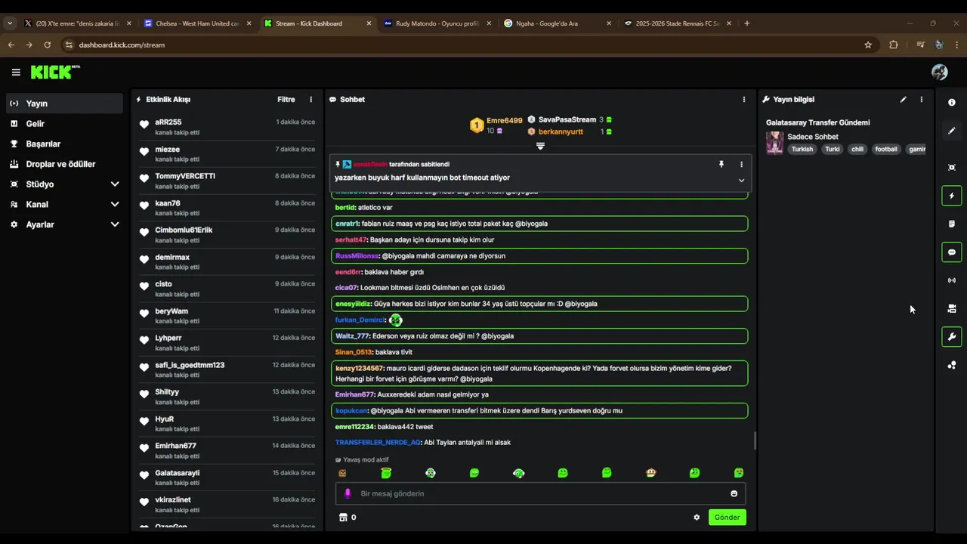Toggle the stream info wrench panel
Screen dimensions: 967x544
pos(952,337)
